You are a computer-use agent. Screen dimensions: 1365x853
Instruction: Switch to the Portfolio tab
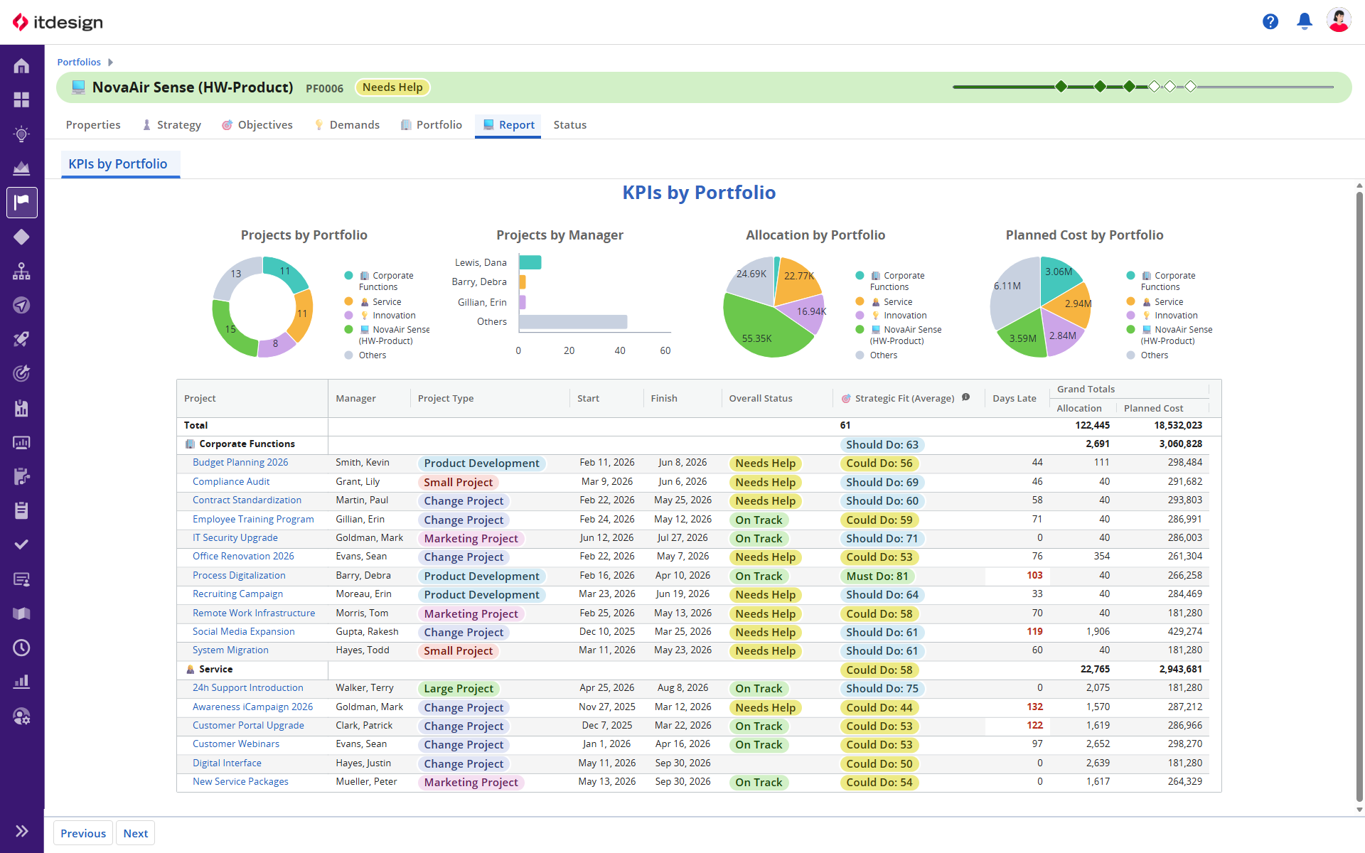pos(432,125)
